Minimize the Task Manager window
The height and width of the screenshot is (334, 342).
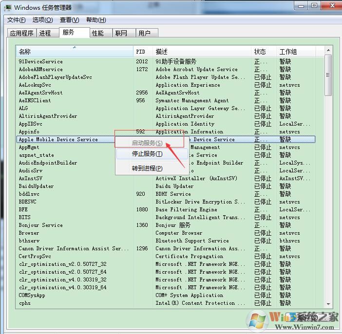coord(302,6)
